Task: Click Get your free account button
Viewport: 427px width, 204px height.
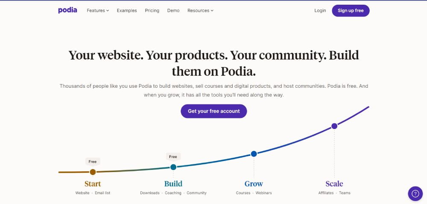Action: tap(214, 111)
